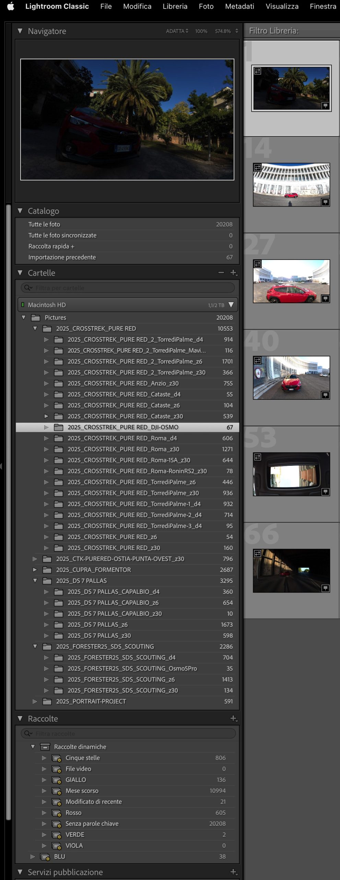Select thumbnail of red car in tunnel
This screenshot has height=880, width=340.
coord(291,570)
